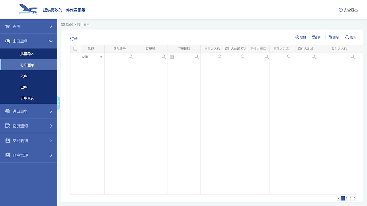Viewport: 367px width, 206px height.
Task: Click the 订单 panel title
Action: point(74,39)
